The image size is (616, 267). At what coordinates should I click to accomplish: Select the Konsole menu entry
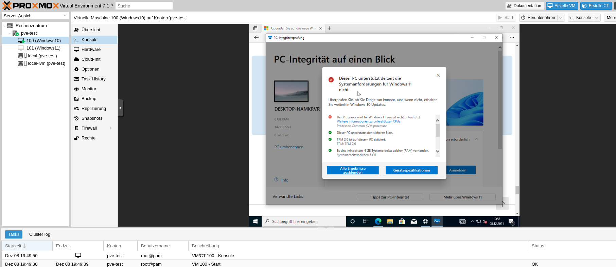94,40
